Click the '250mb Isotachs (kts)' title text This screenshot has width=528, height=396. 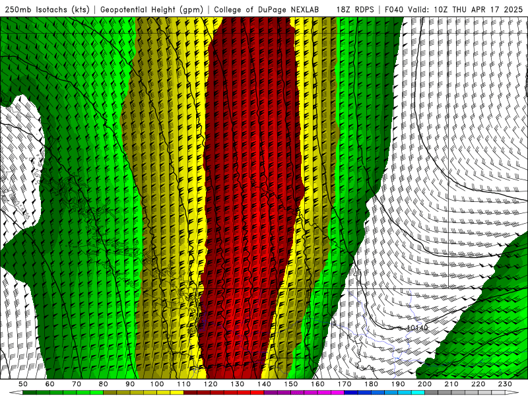[48, 9]
